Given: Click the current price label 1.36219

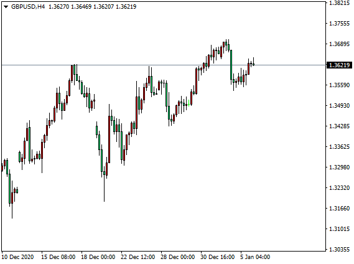Looking at the screenshot, I should coord(339,65).
